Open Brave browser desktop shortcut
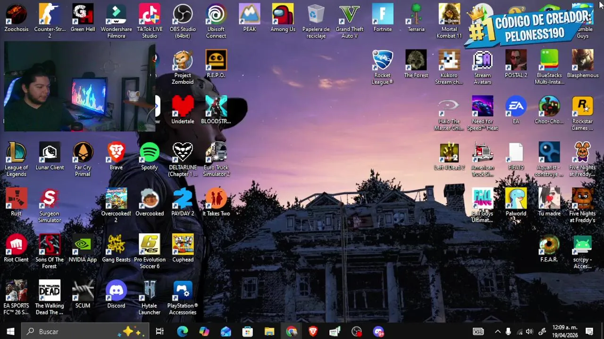 point(116,157)
